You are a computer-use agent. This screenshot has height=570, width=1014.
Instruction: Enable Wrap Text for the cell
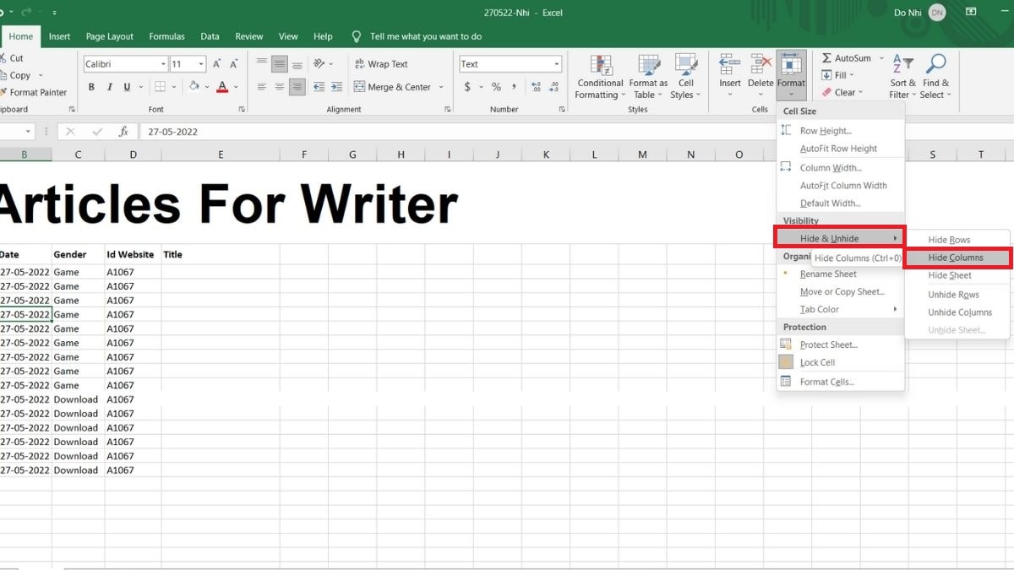coord(383,63)
